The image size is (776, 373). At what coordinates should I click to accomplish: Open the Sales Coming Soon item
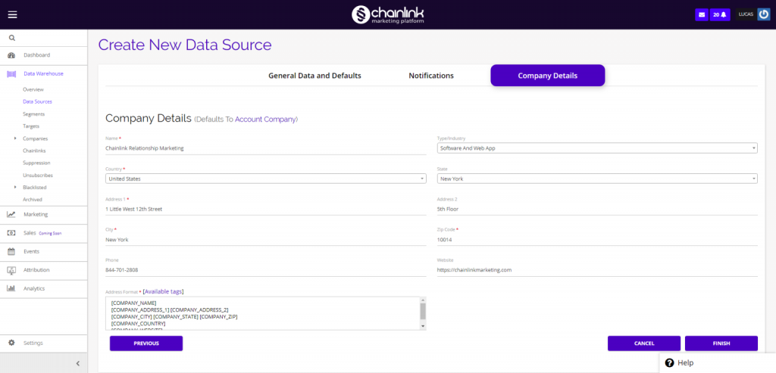pyautogui.click(x=43, y=233)
